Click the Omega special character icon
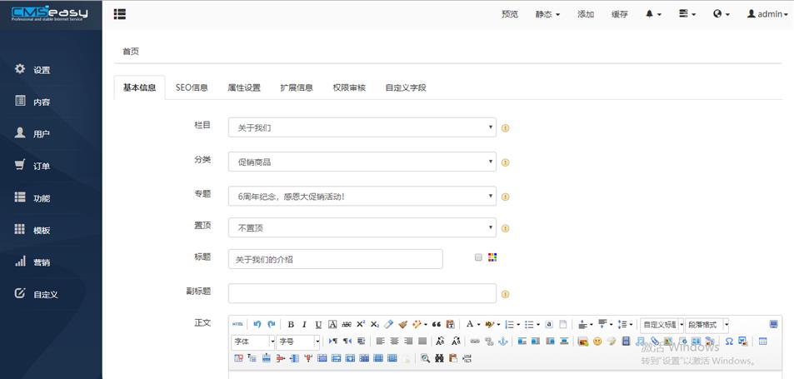794x379 pixels. click(729, 342)
